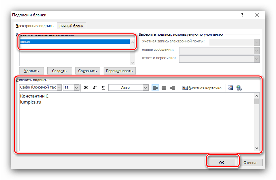The image size is (276, 180).
Task: Open the font size 11 dropdown
Action: click(x=76, y=87)
